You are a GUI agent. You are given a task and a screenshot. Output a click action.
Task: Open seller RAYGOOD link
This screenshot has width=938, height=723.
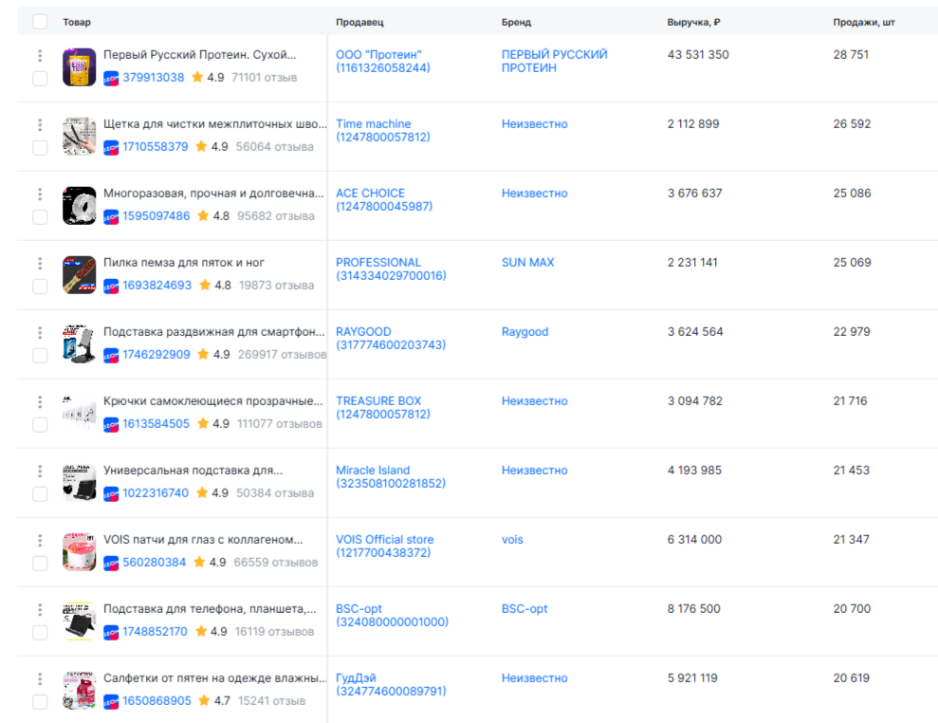(x=391, y=338)
